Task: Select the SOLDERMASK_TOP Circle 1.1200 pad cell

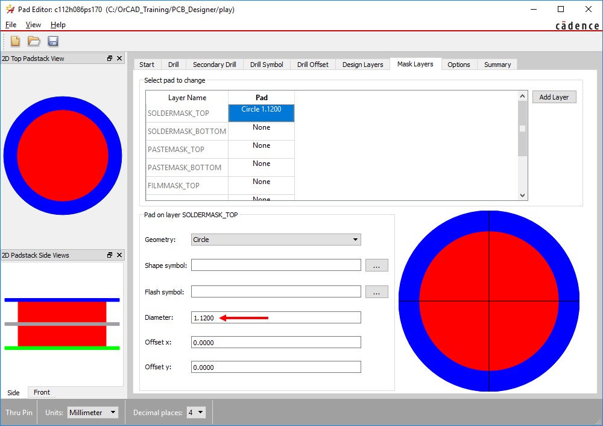Action: coord(262,113)
